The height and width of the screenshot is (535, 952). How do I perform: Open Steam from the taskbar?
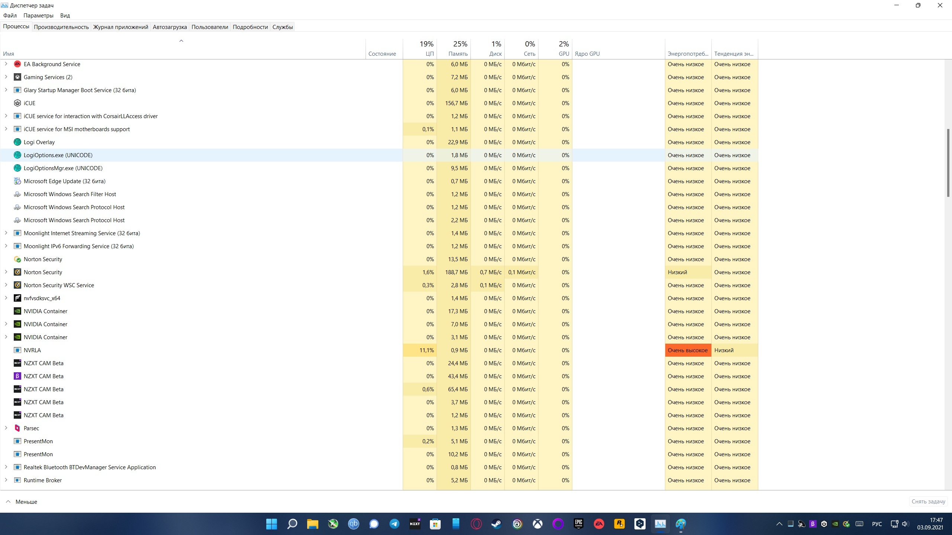tap(497, 524)
